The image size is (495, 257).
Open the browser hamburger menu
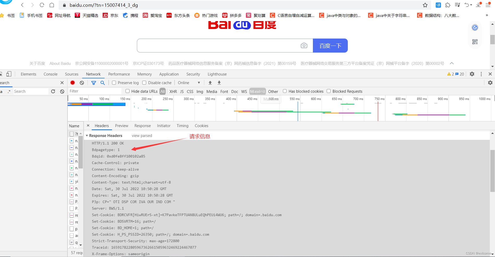[x=488, y=5]
